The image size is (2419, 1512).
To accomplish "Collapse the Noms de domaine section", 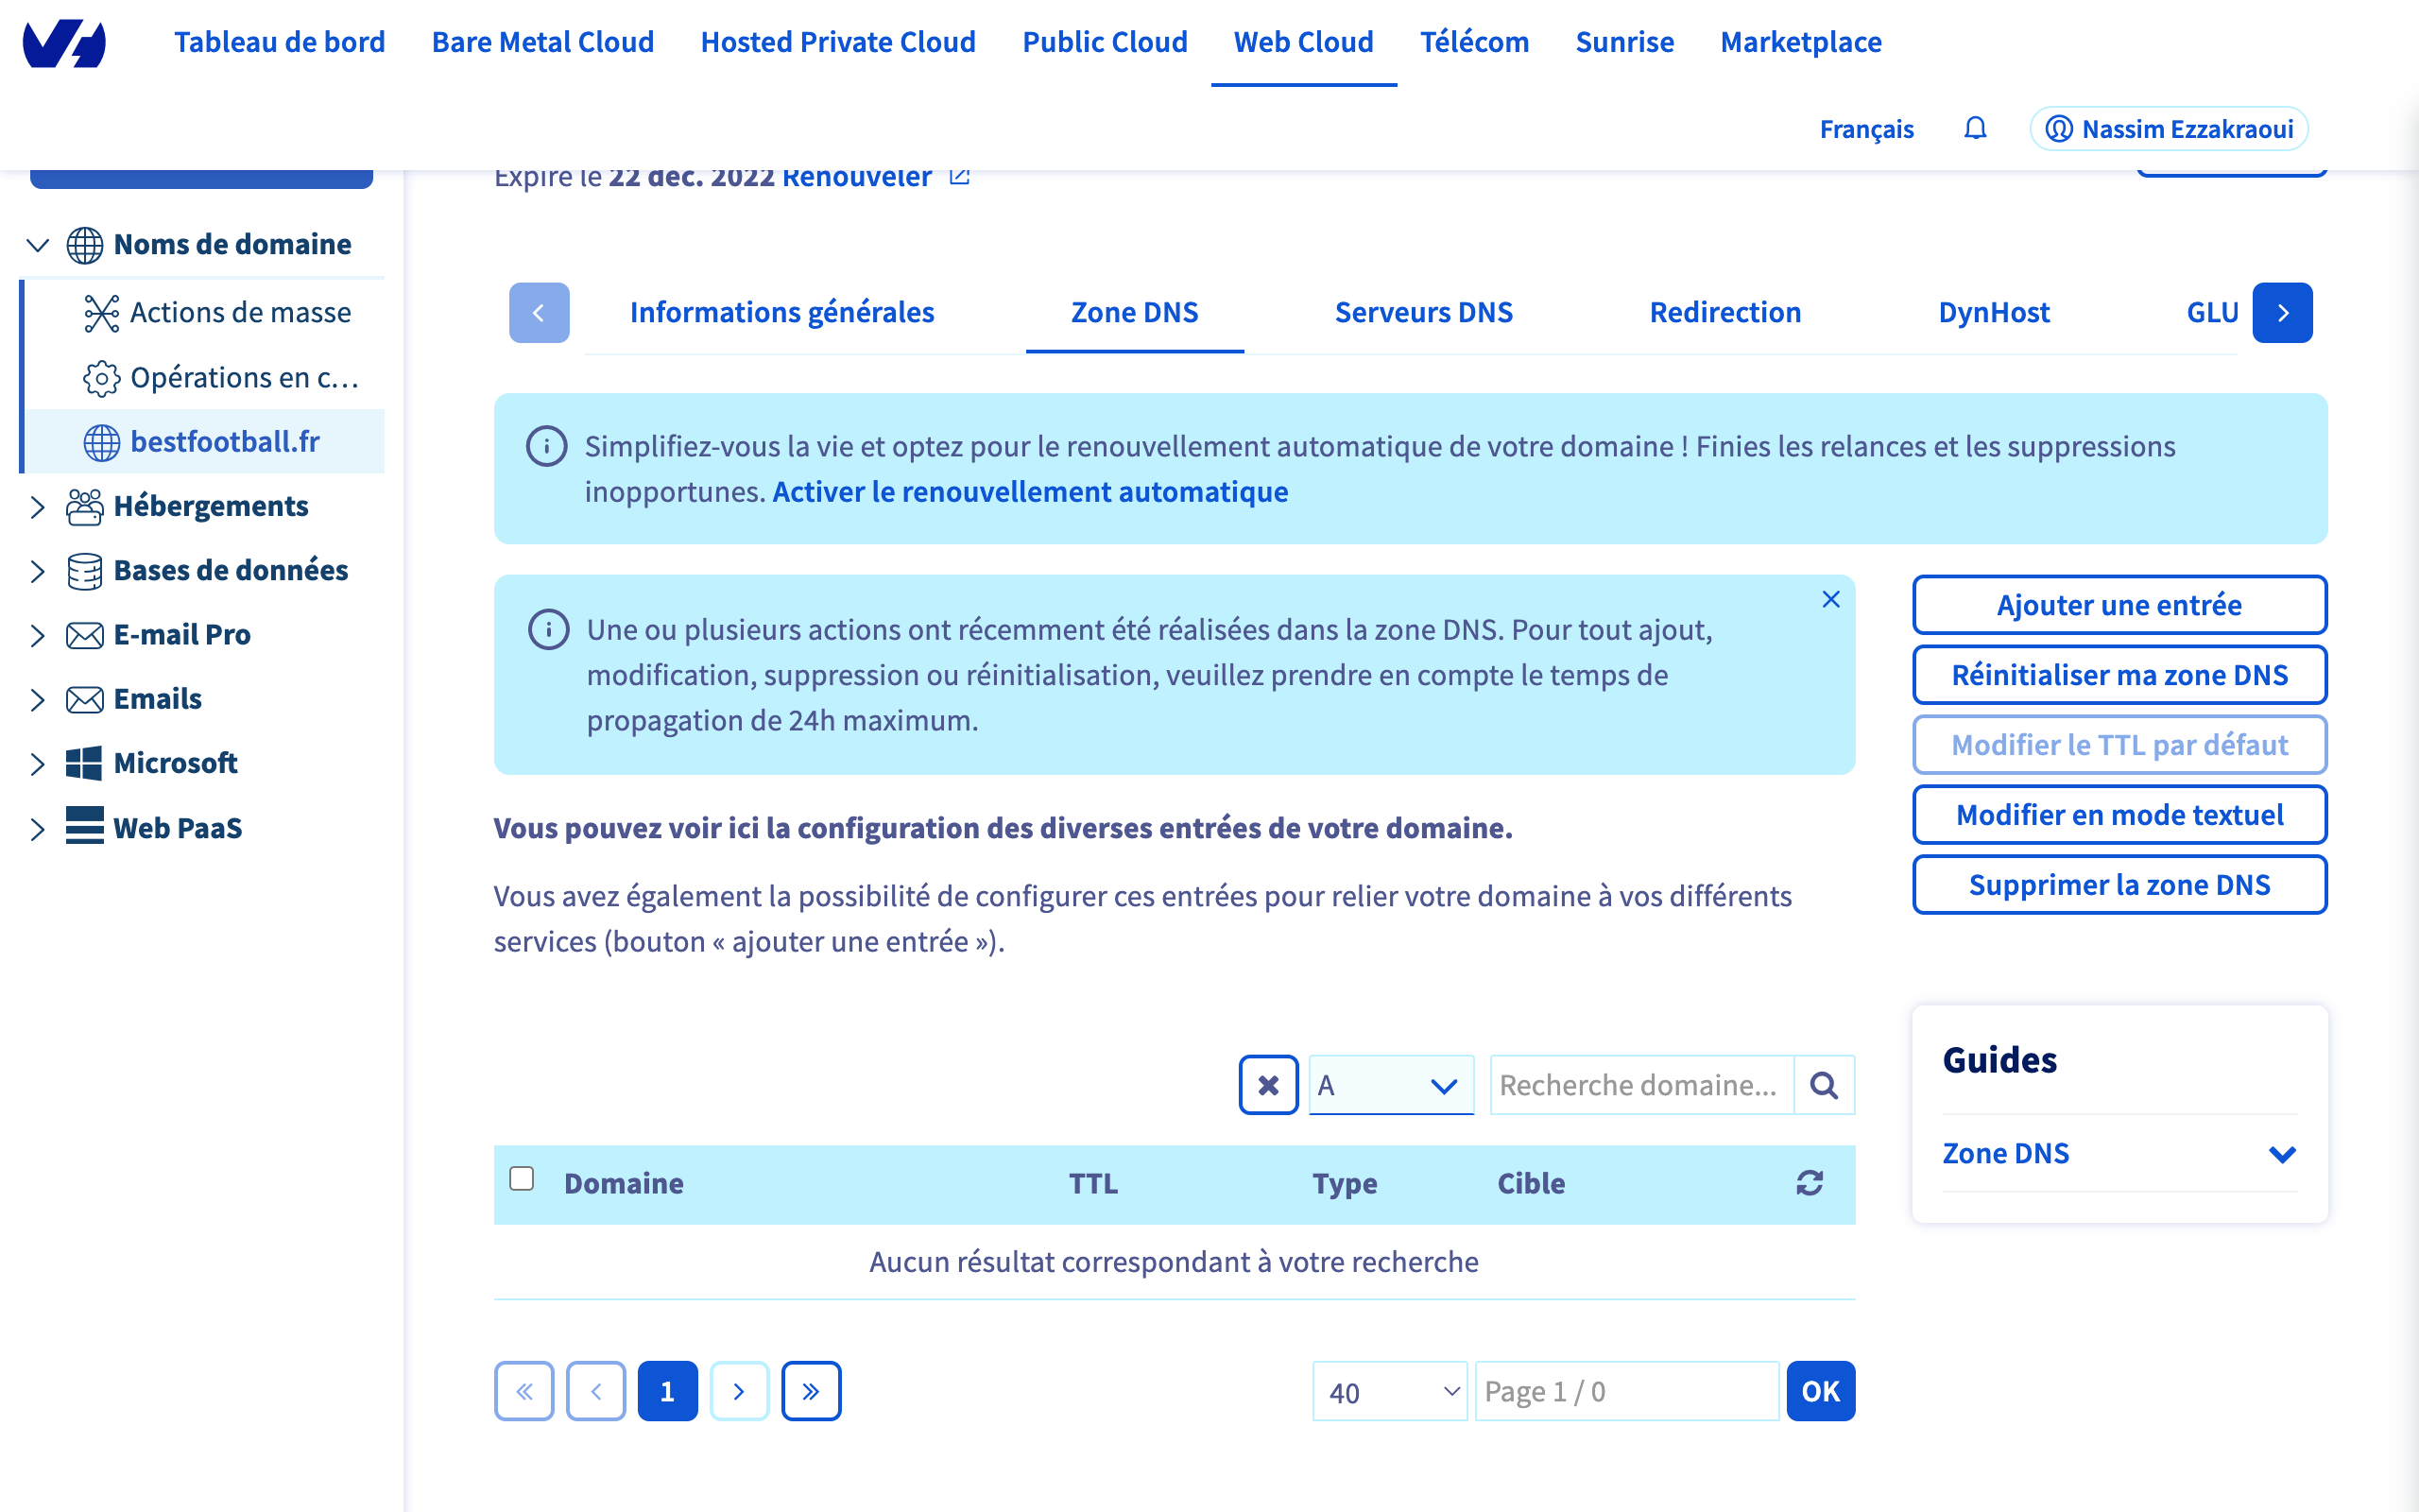I will (x=38, y=245).
